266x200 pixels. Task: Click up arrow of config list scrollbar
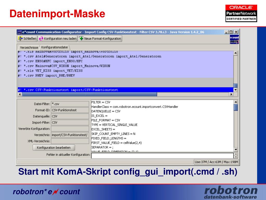[235, 53]
